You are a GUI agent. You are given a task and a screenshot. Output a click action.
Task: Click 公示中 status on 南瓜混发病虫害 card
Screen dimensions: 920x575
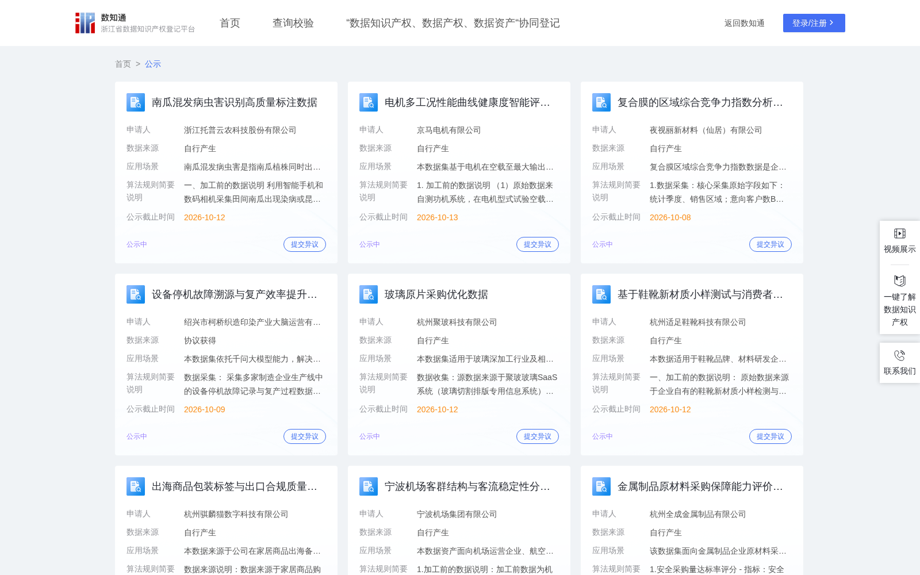pos(137,244)
